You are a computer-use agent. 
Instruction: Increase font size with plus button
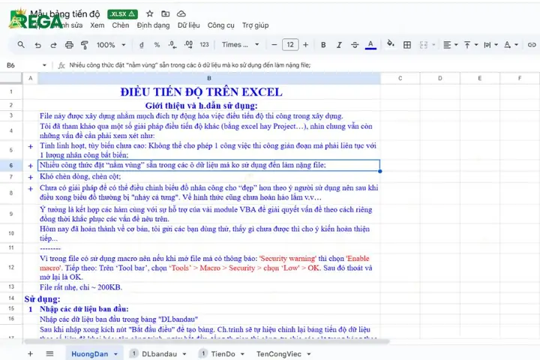(x=305, y=45)
